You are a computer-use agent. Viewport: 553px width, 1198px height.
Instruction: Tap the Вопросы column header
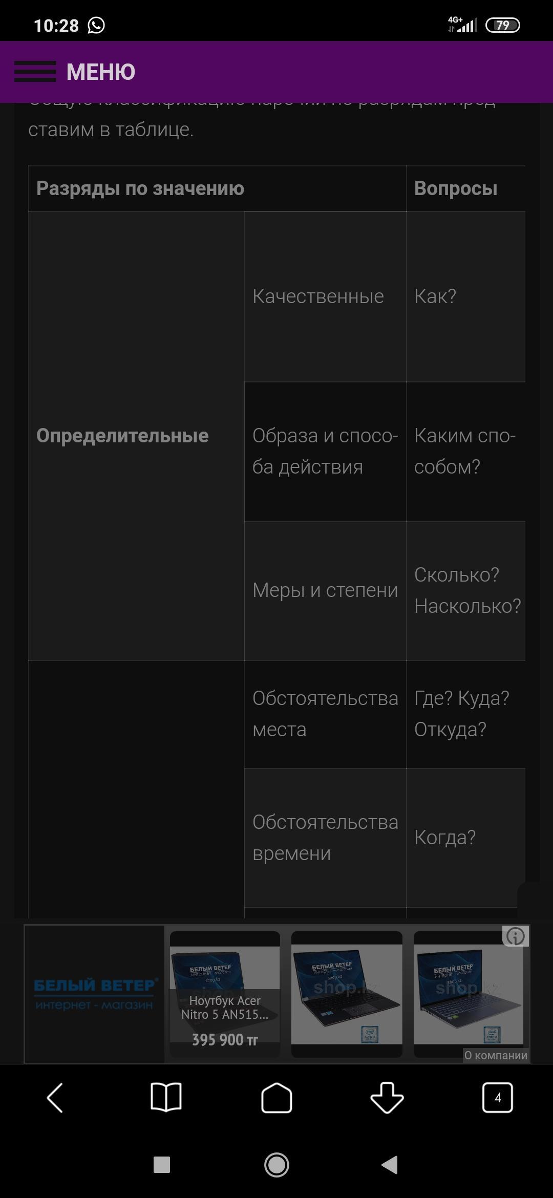coord(456,188)
